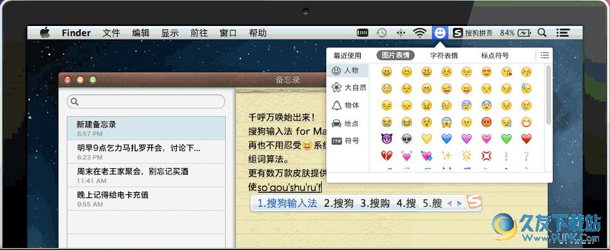Choose the red pouting angry face emoji
Image resolution: width=610 pixels, height=250 pixels.
487,122
